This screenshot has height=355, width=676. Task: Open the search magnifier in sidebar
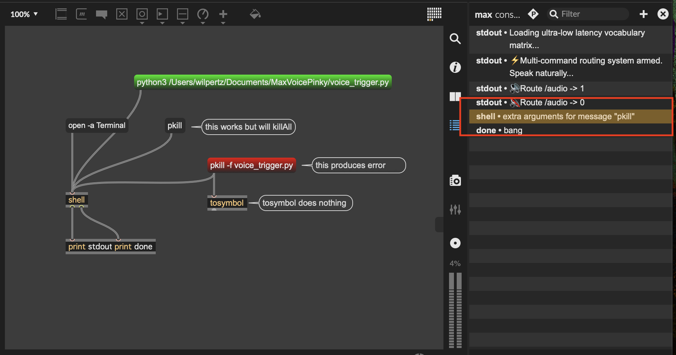pyautogui.click(x=455, y=38)
